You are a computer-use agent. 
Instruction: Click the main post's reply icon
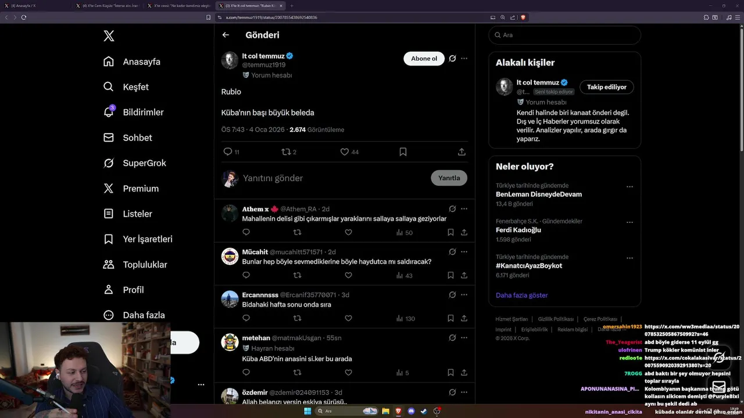point(228,152)
